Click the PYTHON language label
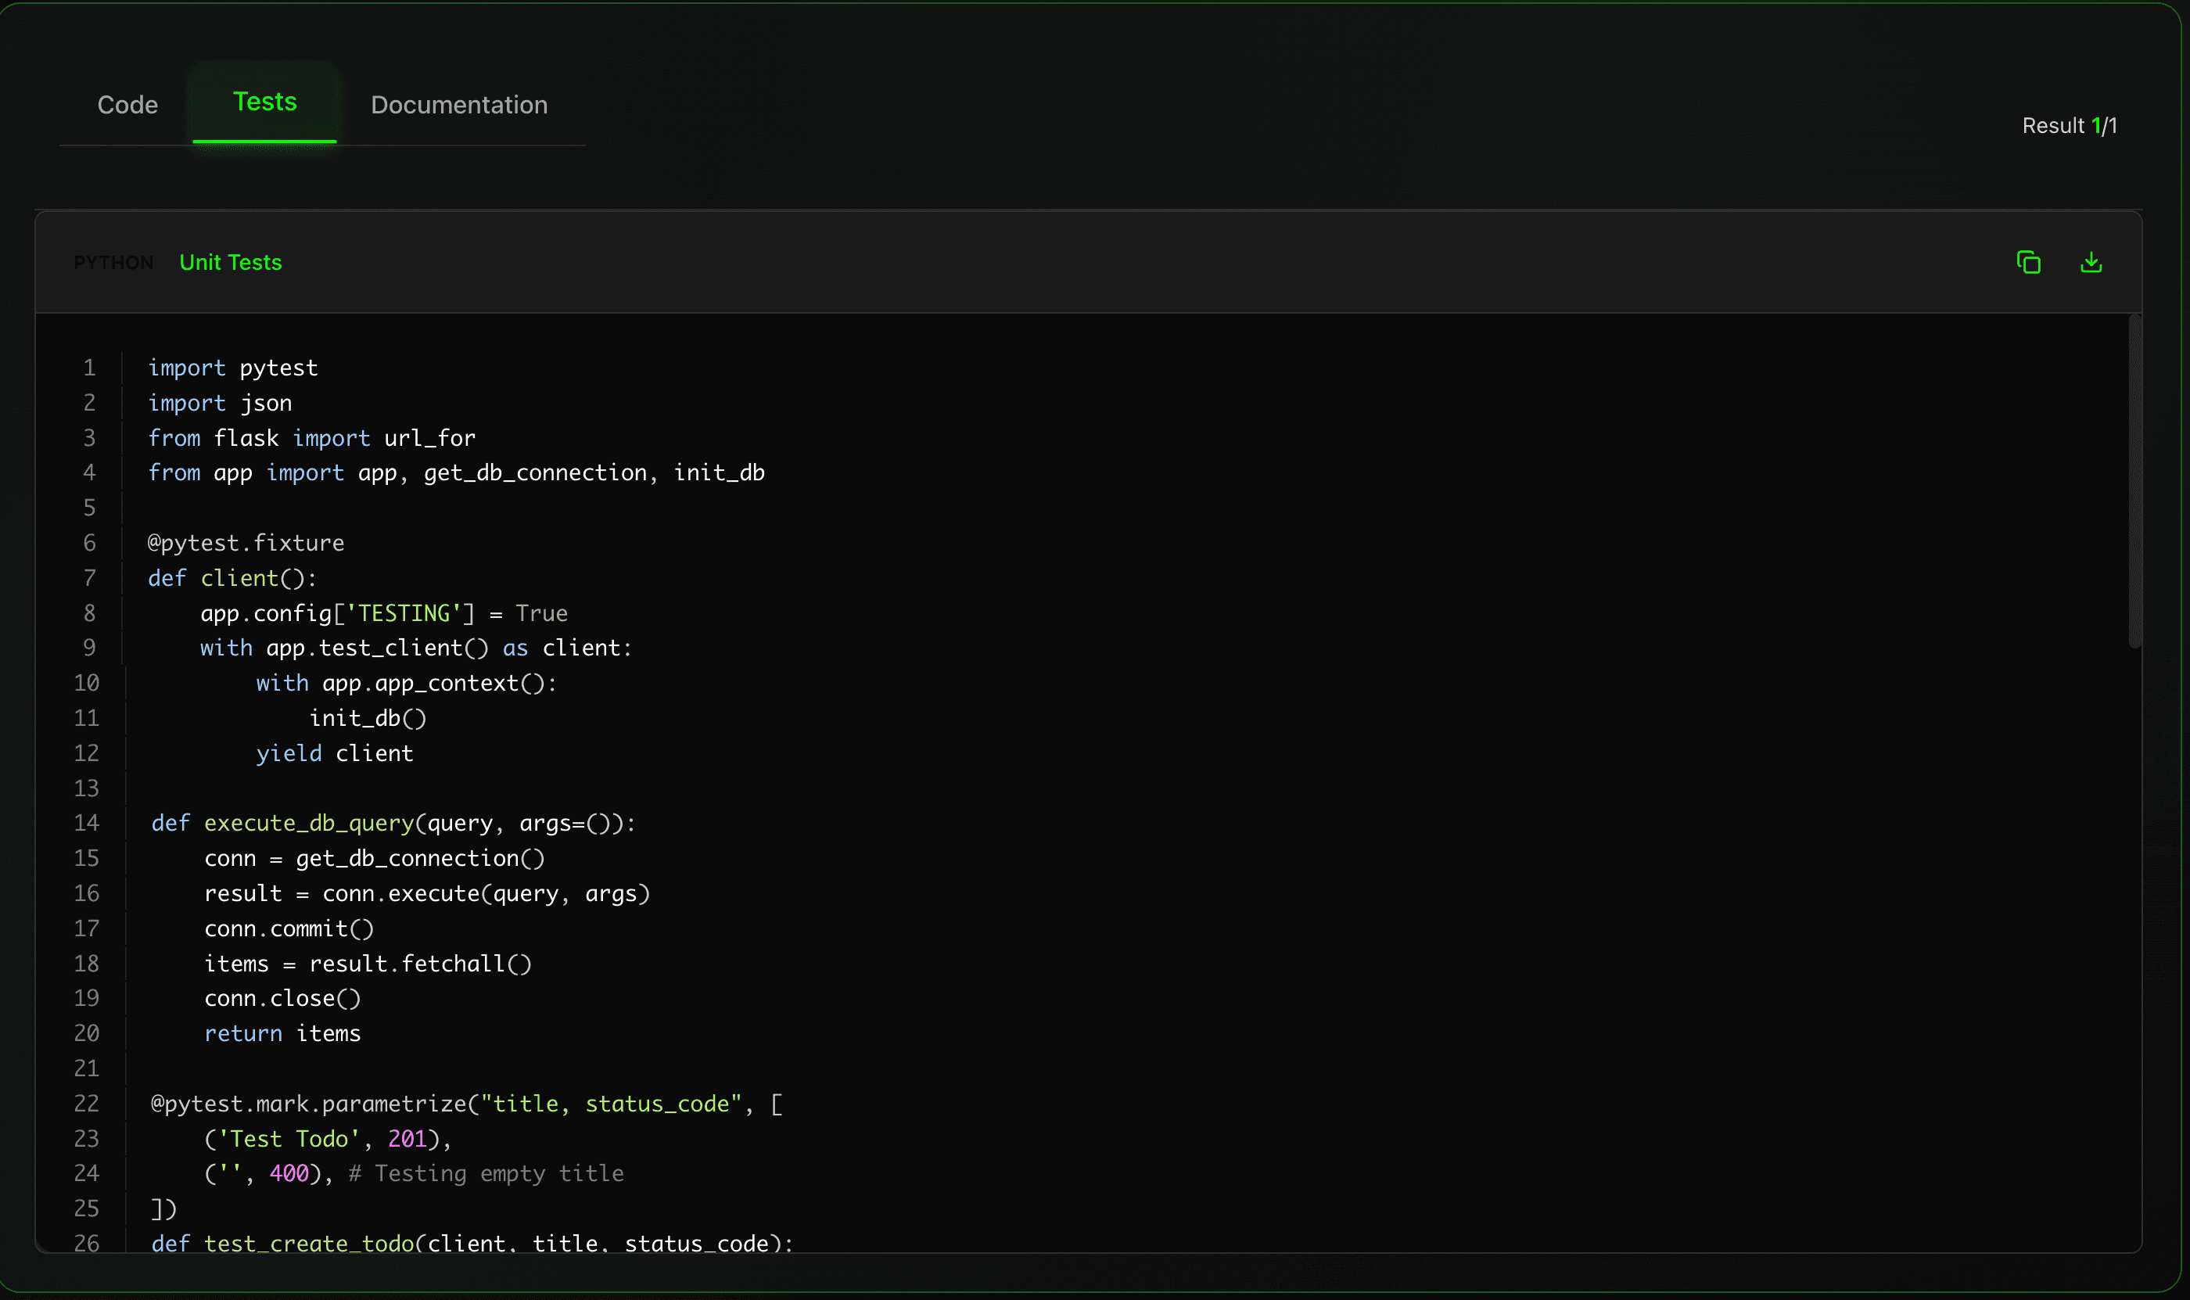 113,262
